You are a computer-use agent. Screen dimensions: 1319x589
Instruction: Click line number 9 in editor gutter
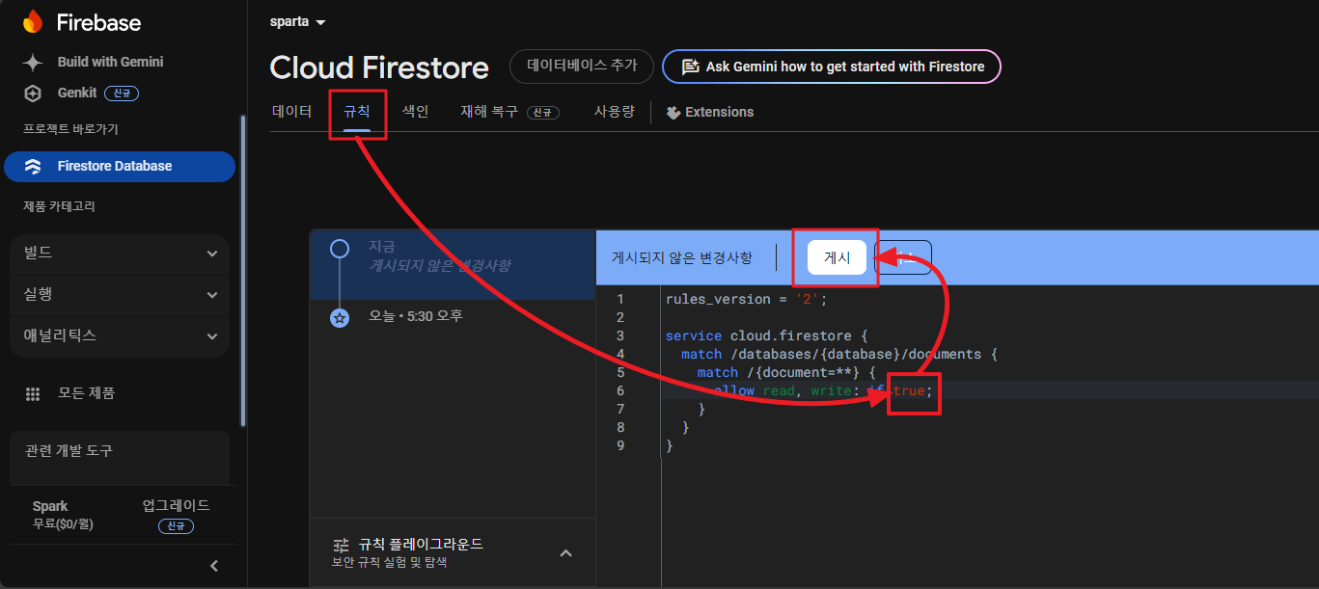coord(620,445)
